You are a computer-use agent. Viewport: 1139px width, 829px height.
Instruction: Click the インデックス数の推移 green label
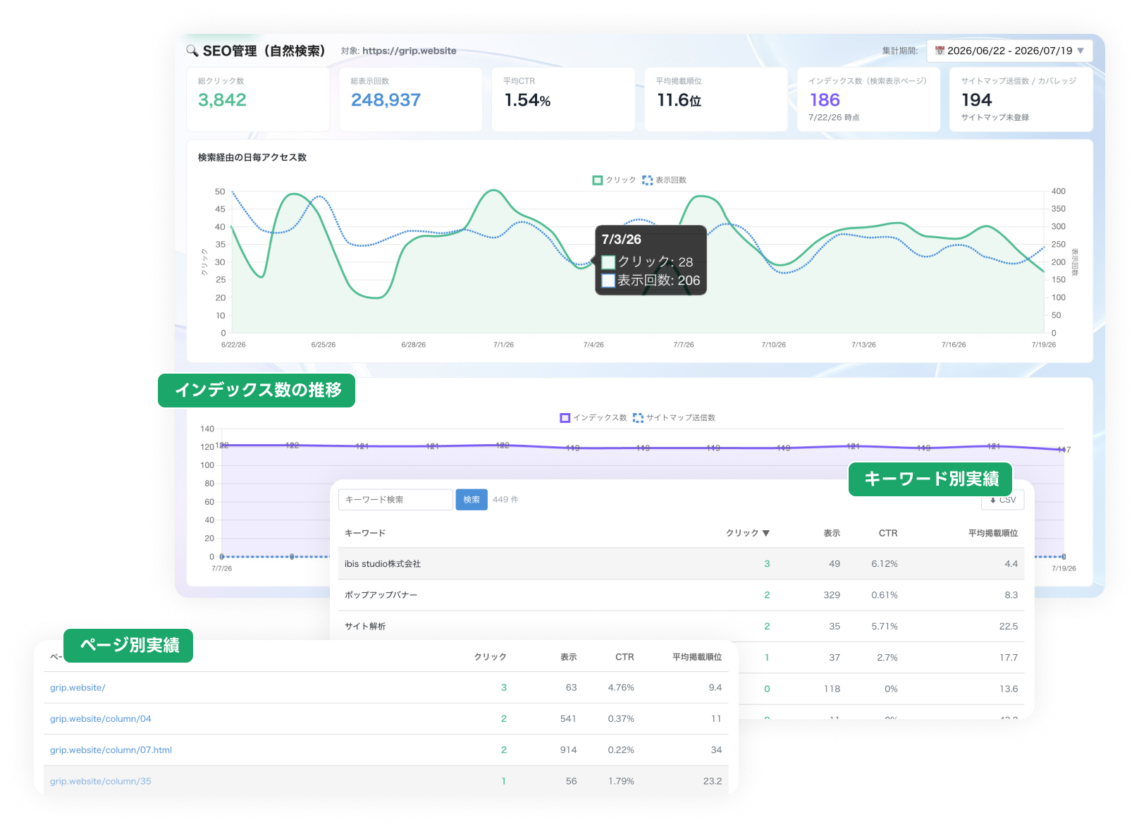(x=257, y=391)
